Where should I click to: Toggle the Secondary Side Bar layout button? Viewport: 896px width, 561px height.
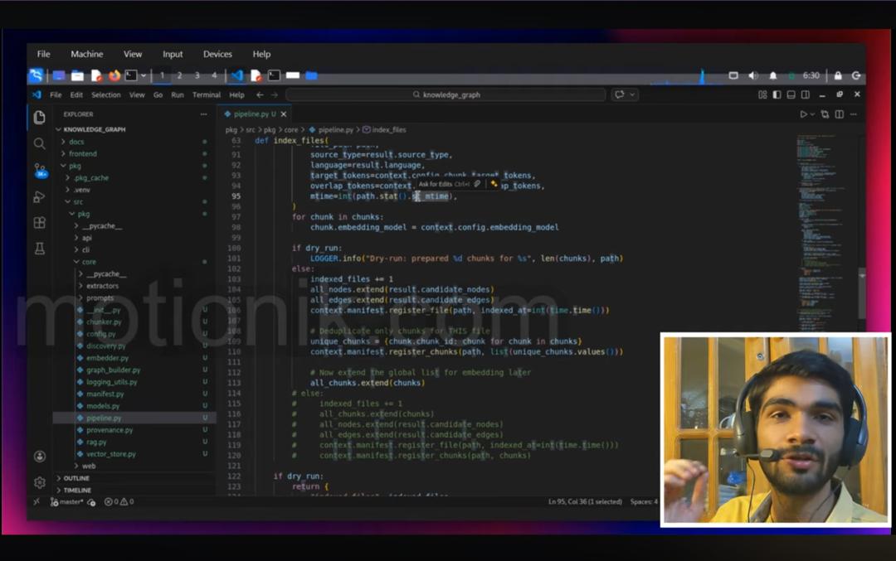[x=805, y=95]
